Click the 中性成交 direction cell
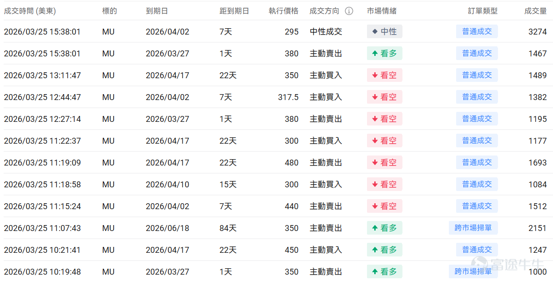 [326, 32]
